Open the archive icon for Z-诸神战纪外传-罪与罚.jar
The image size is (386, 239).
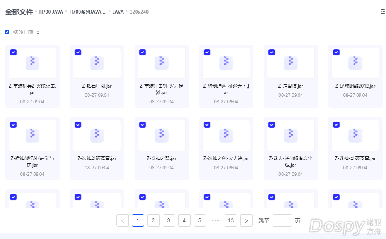(x=32, y=136)
